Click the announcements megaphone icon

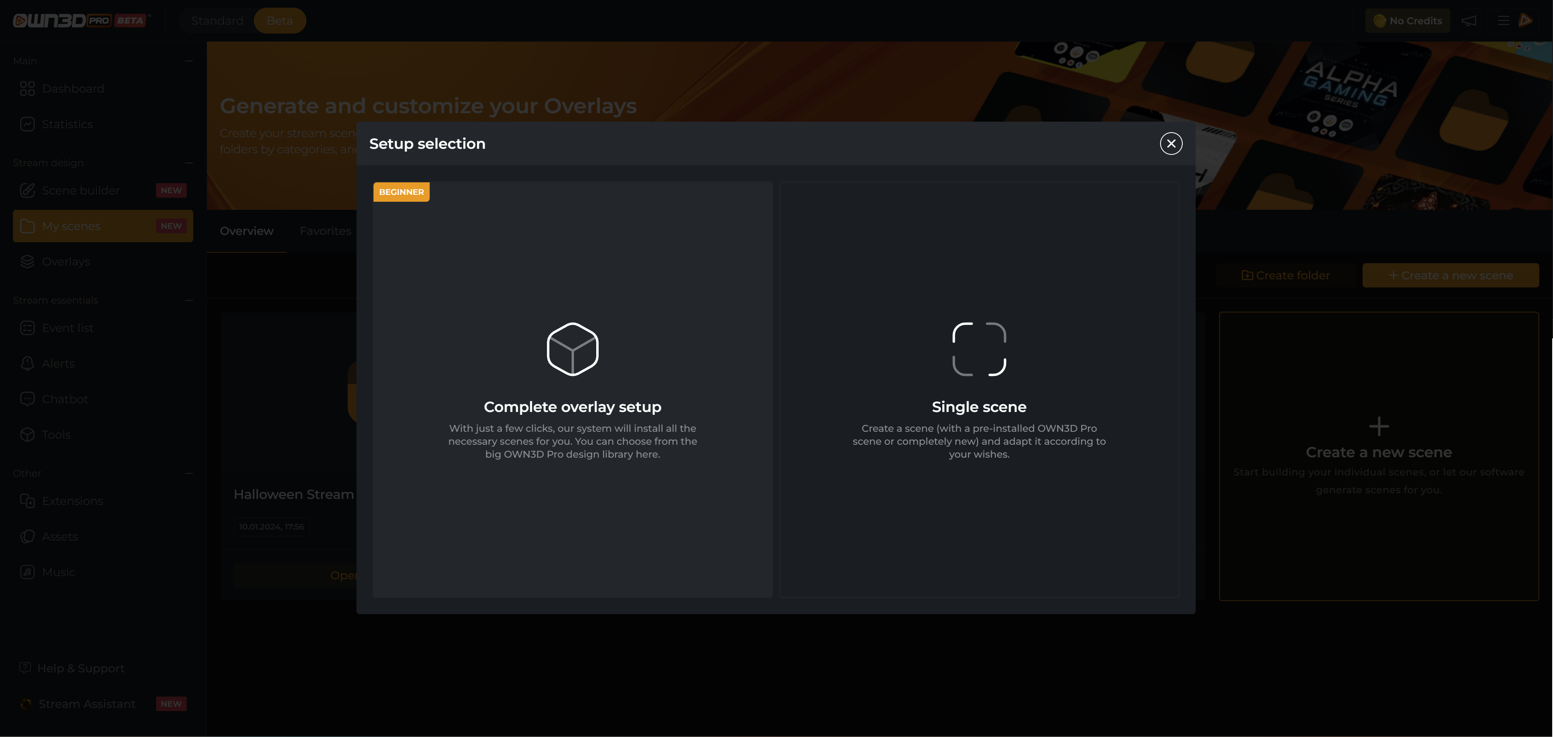1469,21
